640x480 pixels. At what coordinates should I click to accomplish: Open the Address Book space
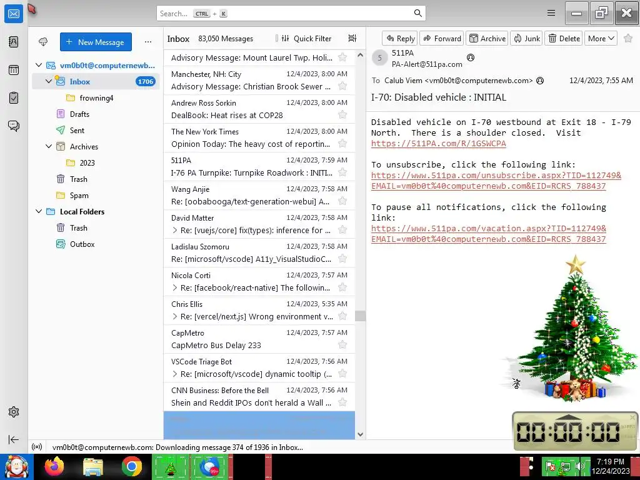click(14, 42)
